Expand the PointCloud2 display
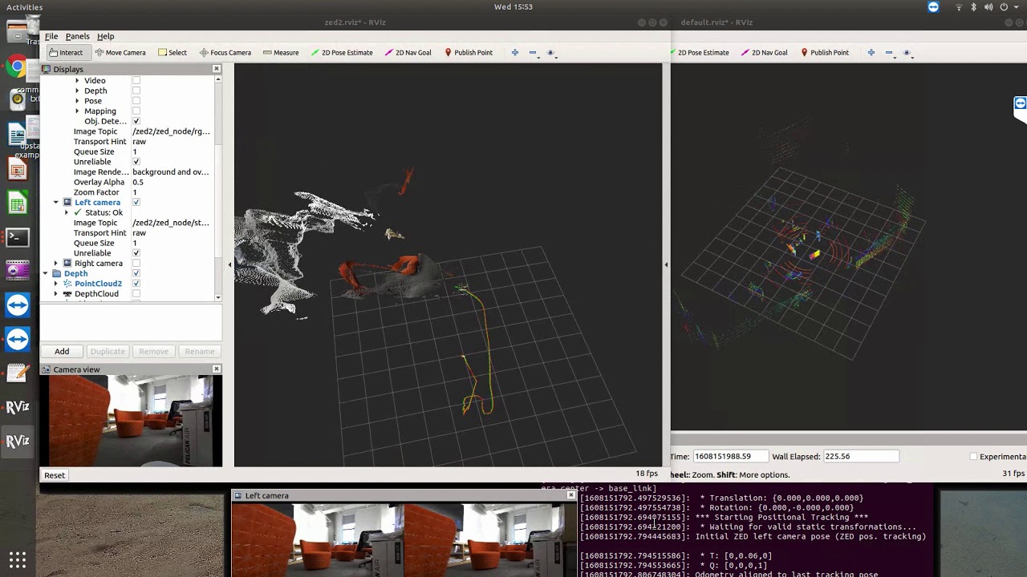This screenshot has height=577, width=1027. 56,284
